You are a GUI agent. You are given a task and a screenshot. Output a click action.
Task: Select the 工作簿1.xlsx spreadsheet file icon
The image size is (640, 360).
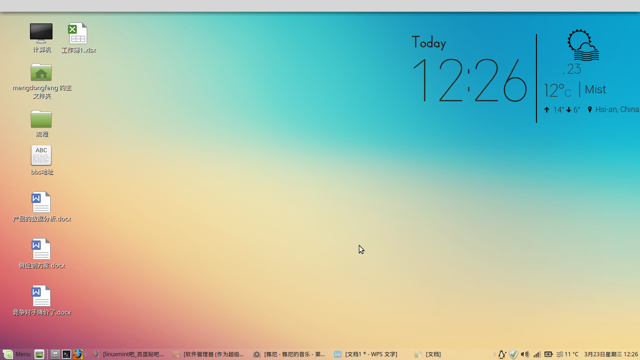tap(78, 34)
